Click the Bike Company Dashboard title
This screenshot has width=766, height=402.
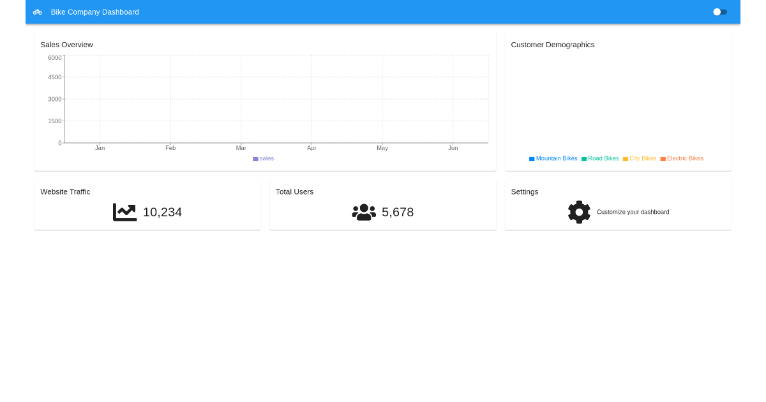tap(94, 11)
